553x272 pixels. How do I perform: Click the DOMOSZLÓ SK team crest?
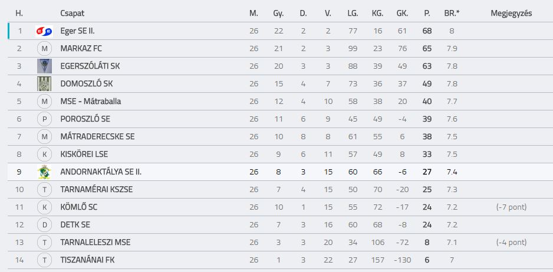(44, 83)
